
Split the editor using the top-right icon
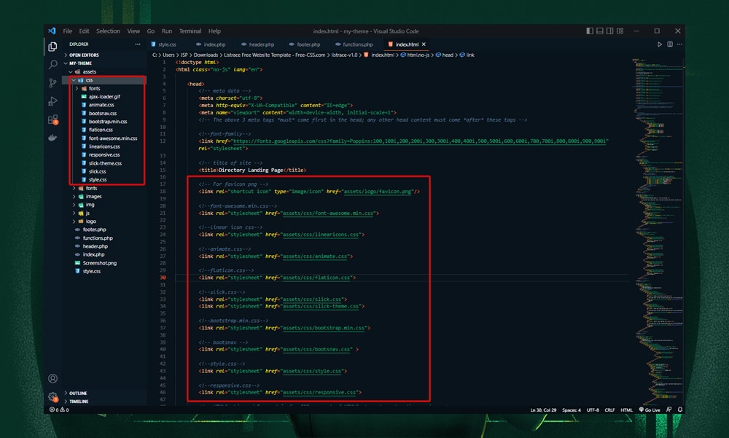[x=669, y=44]
